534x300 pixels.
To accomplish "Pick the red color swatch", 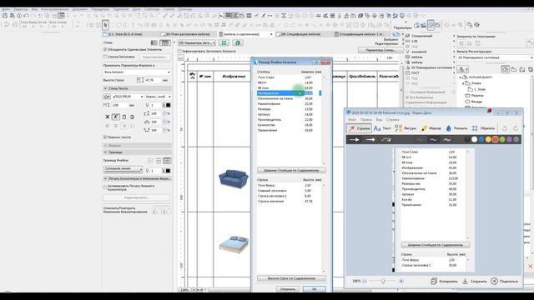I will pos(495,139).
